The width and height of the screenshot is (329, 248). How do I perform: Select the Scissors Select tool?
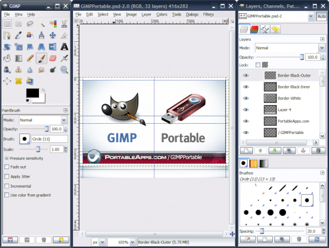pyautogui.click(x=64, y=24)
